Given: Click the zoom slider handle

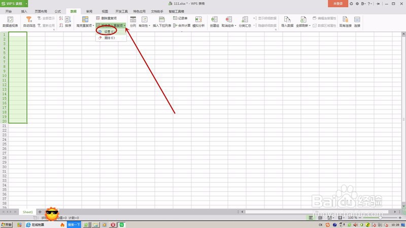Looking at the screenshot, I should [x=380, y=218].
